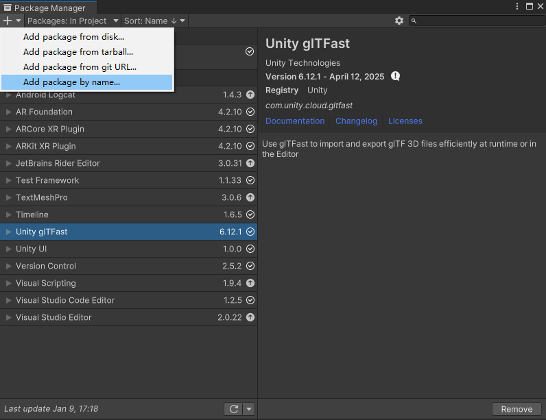The image size is (546, 420).
Task: Expand the Unity glTFast entry
Action: coord(9,232)
